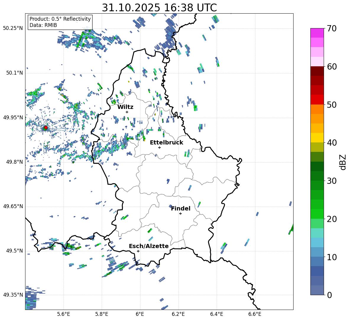Click the 70 tick label on colorbar

coord(332,29)
